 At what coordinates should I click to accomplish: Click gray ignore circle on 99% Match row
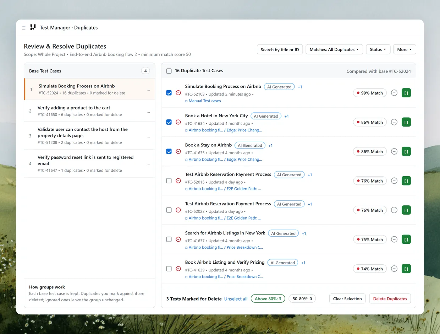394,93
